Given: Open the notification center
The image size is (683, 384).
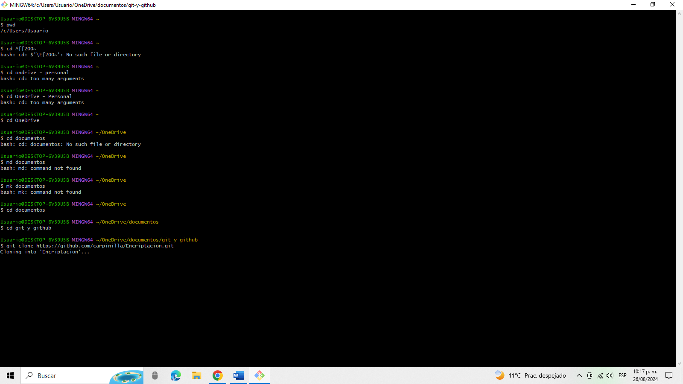Looking at the screenshot, I should 669,375.
